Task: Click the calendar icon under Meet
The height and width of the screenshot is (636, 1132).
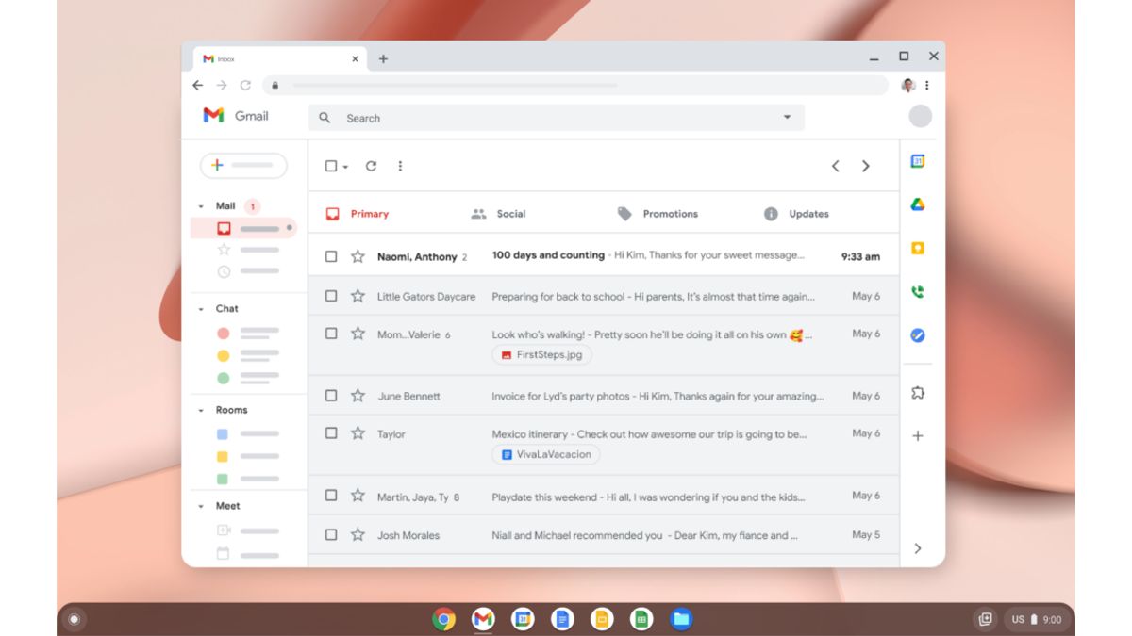Action: click(x=224, y=553)
